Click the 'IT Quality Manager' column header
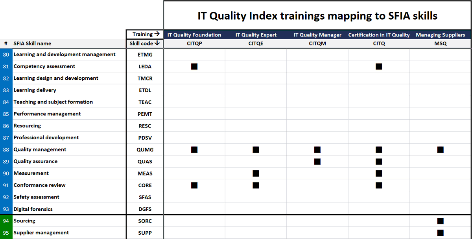 [x=317, y=35]
